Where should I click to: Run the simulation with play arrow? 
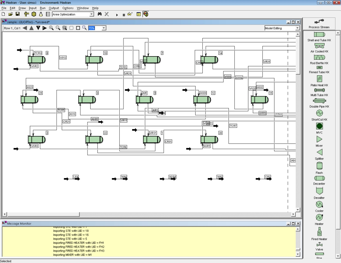[117, 15]
